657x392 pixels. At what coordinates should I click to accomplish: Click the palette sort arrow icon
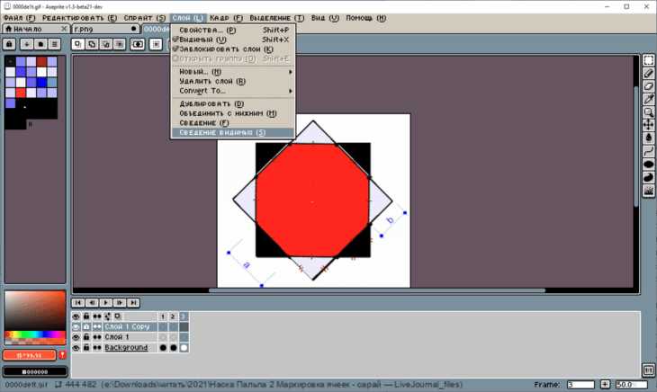26,44
